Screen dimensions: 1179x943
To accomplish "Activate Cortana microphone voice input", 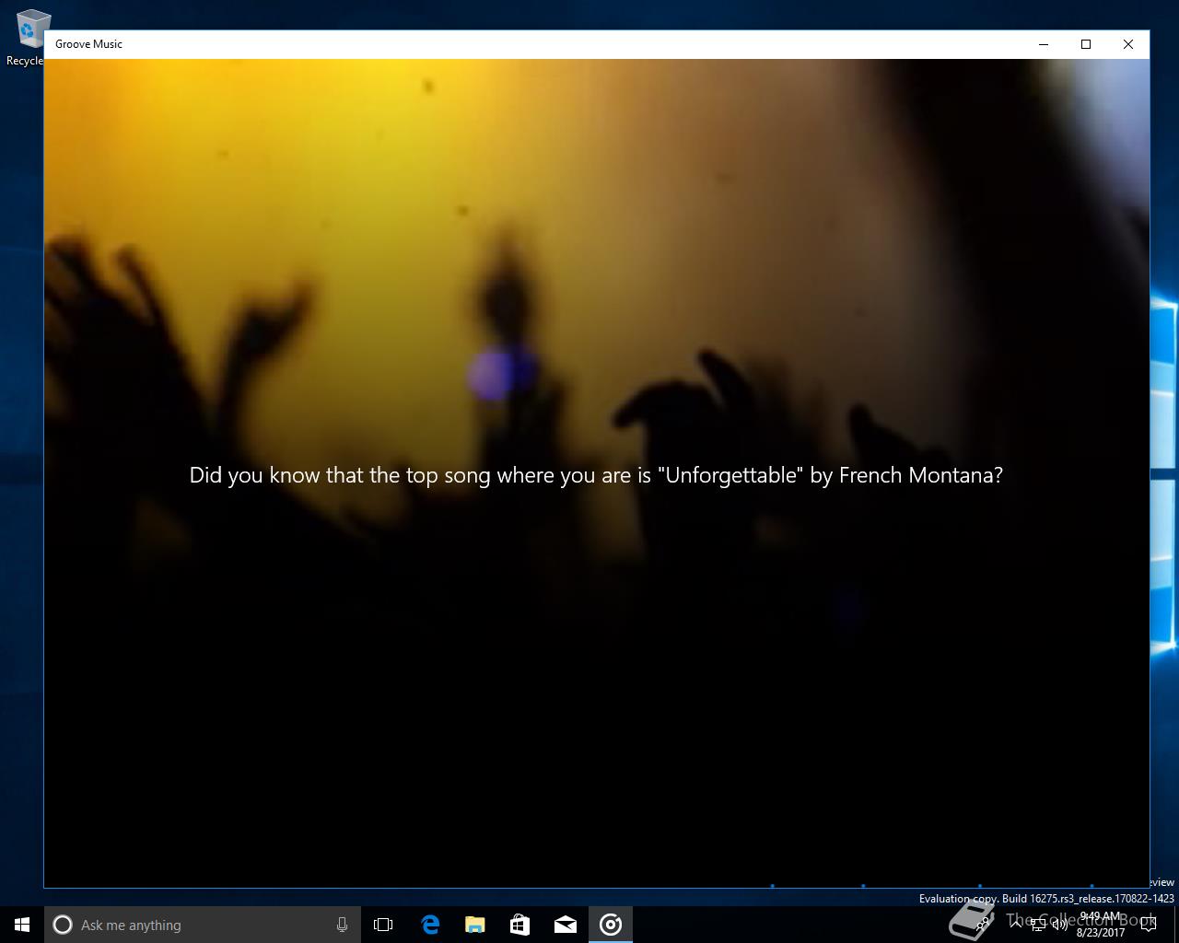I will point(342,925).
